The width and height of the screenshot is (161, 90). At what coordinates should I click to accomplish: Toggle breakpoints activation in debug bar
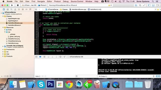point(40,57)
